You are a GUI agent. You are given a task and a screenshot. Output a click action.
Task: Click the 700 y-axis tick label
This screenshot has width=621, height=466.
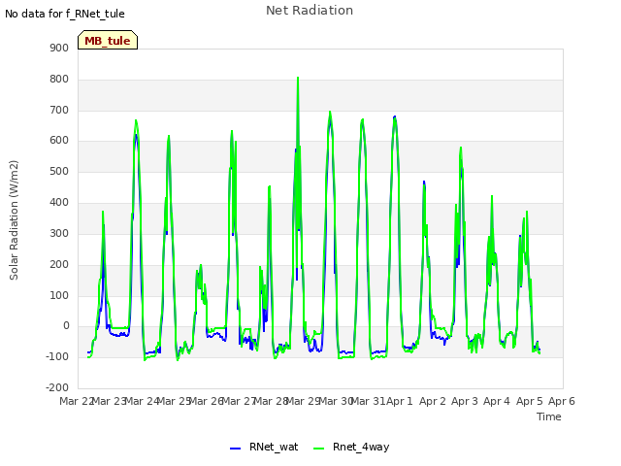[x=59, y=110]
